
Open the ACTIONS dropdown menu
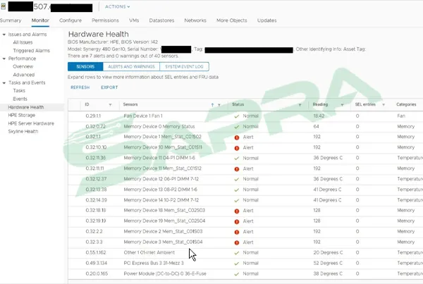coord(117,6)
